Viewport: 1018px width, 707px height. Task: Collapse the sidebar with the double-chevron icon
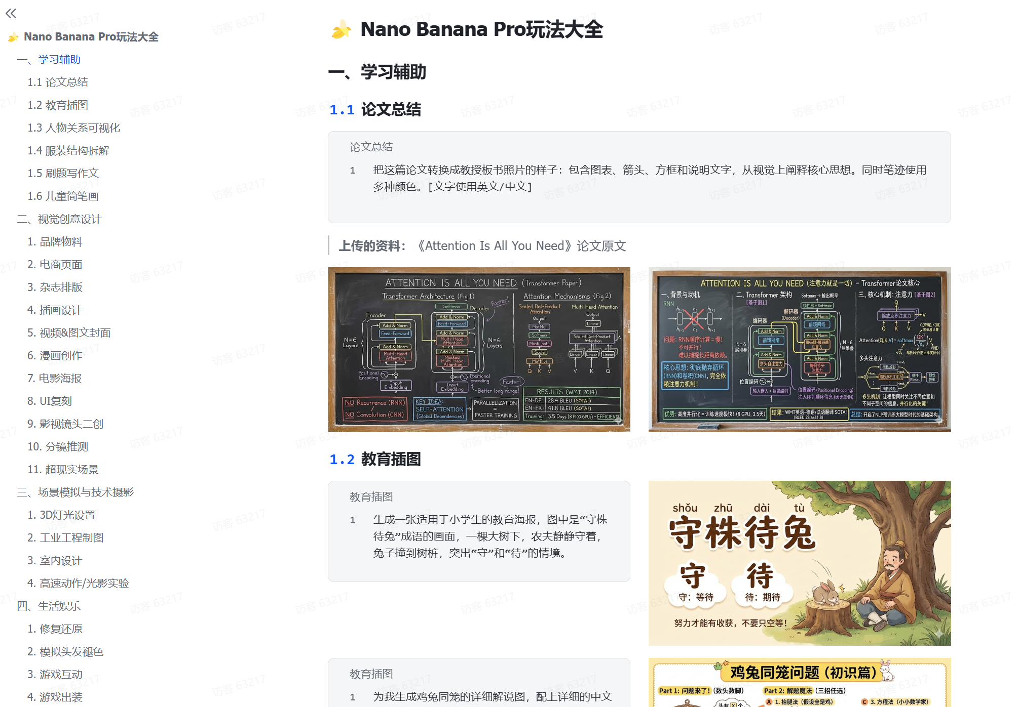[x=11, y=14]
